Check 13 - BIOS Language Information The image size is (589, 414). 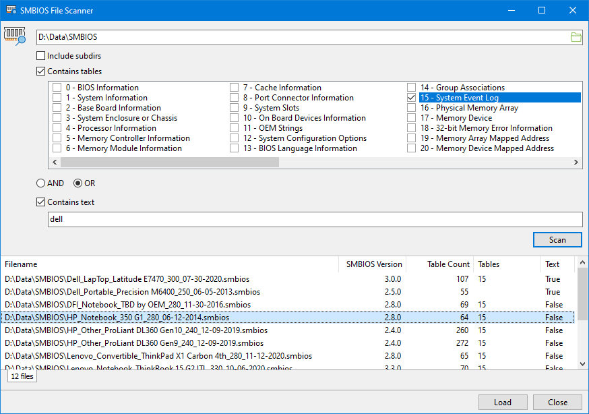click(234, 148)
